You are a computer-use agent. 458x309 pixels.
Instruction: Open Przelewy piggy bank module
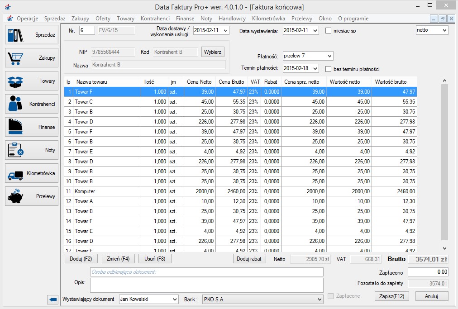(31, 196)
